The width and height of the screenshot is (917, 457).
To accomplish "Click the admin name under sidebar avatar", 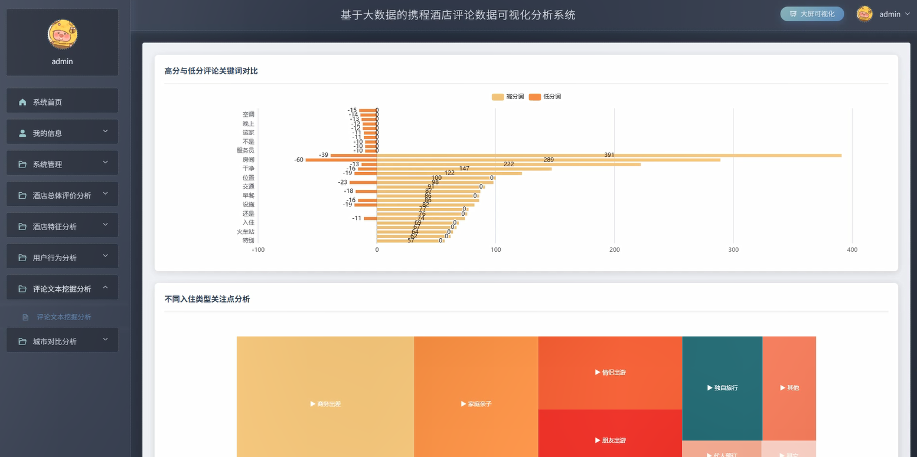I will click(x=63, y=61).
